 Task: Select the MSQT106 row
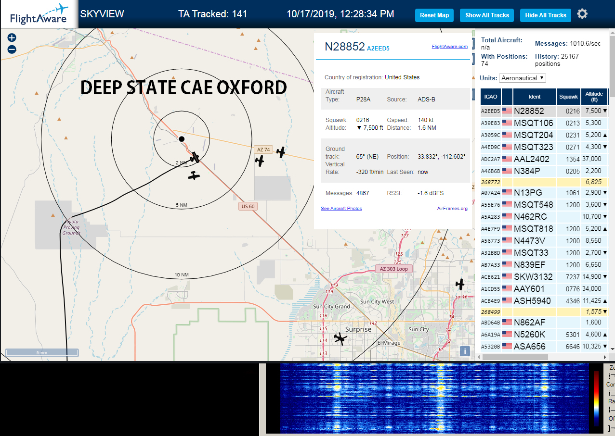(544, 123)
